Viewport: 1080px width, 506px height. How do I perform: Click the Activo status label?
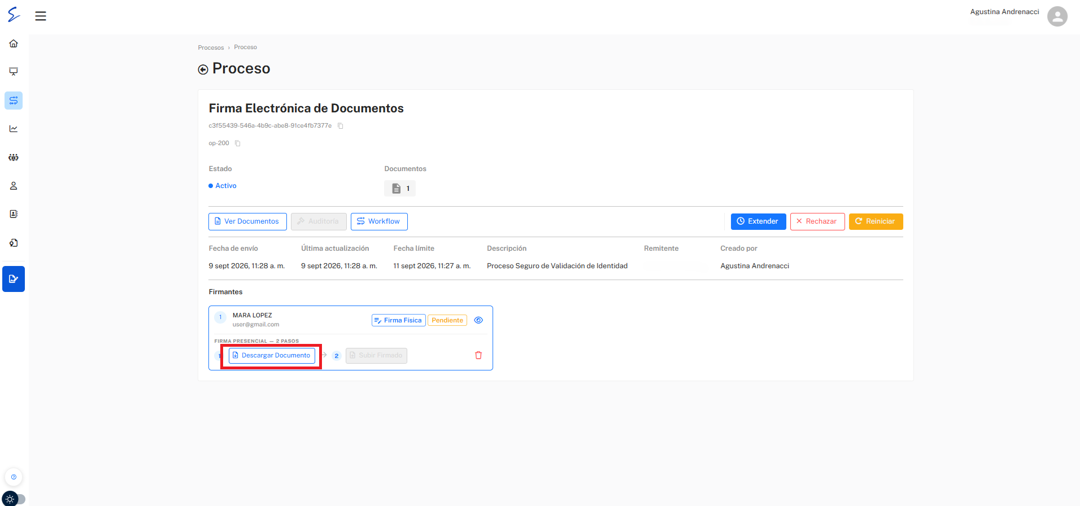(x=223, y=186)
